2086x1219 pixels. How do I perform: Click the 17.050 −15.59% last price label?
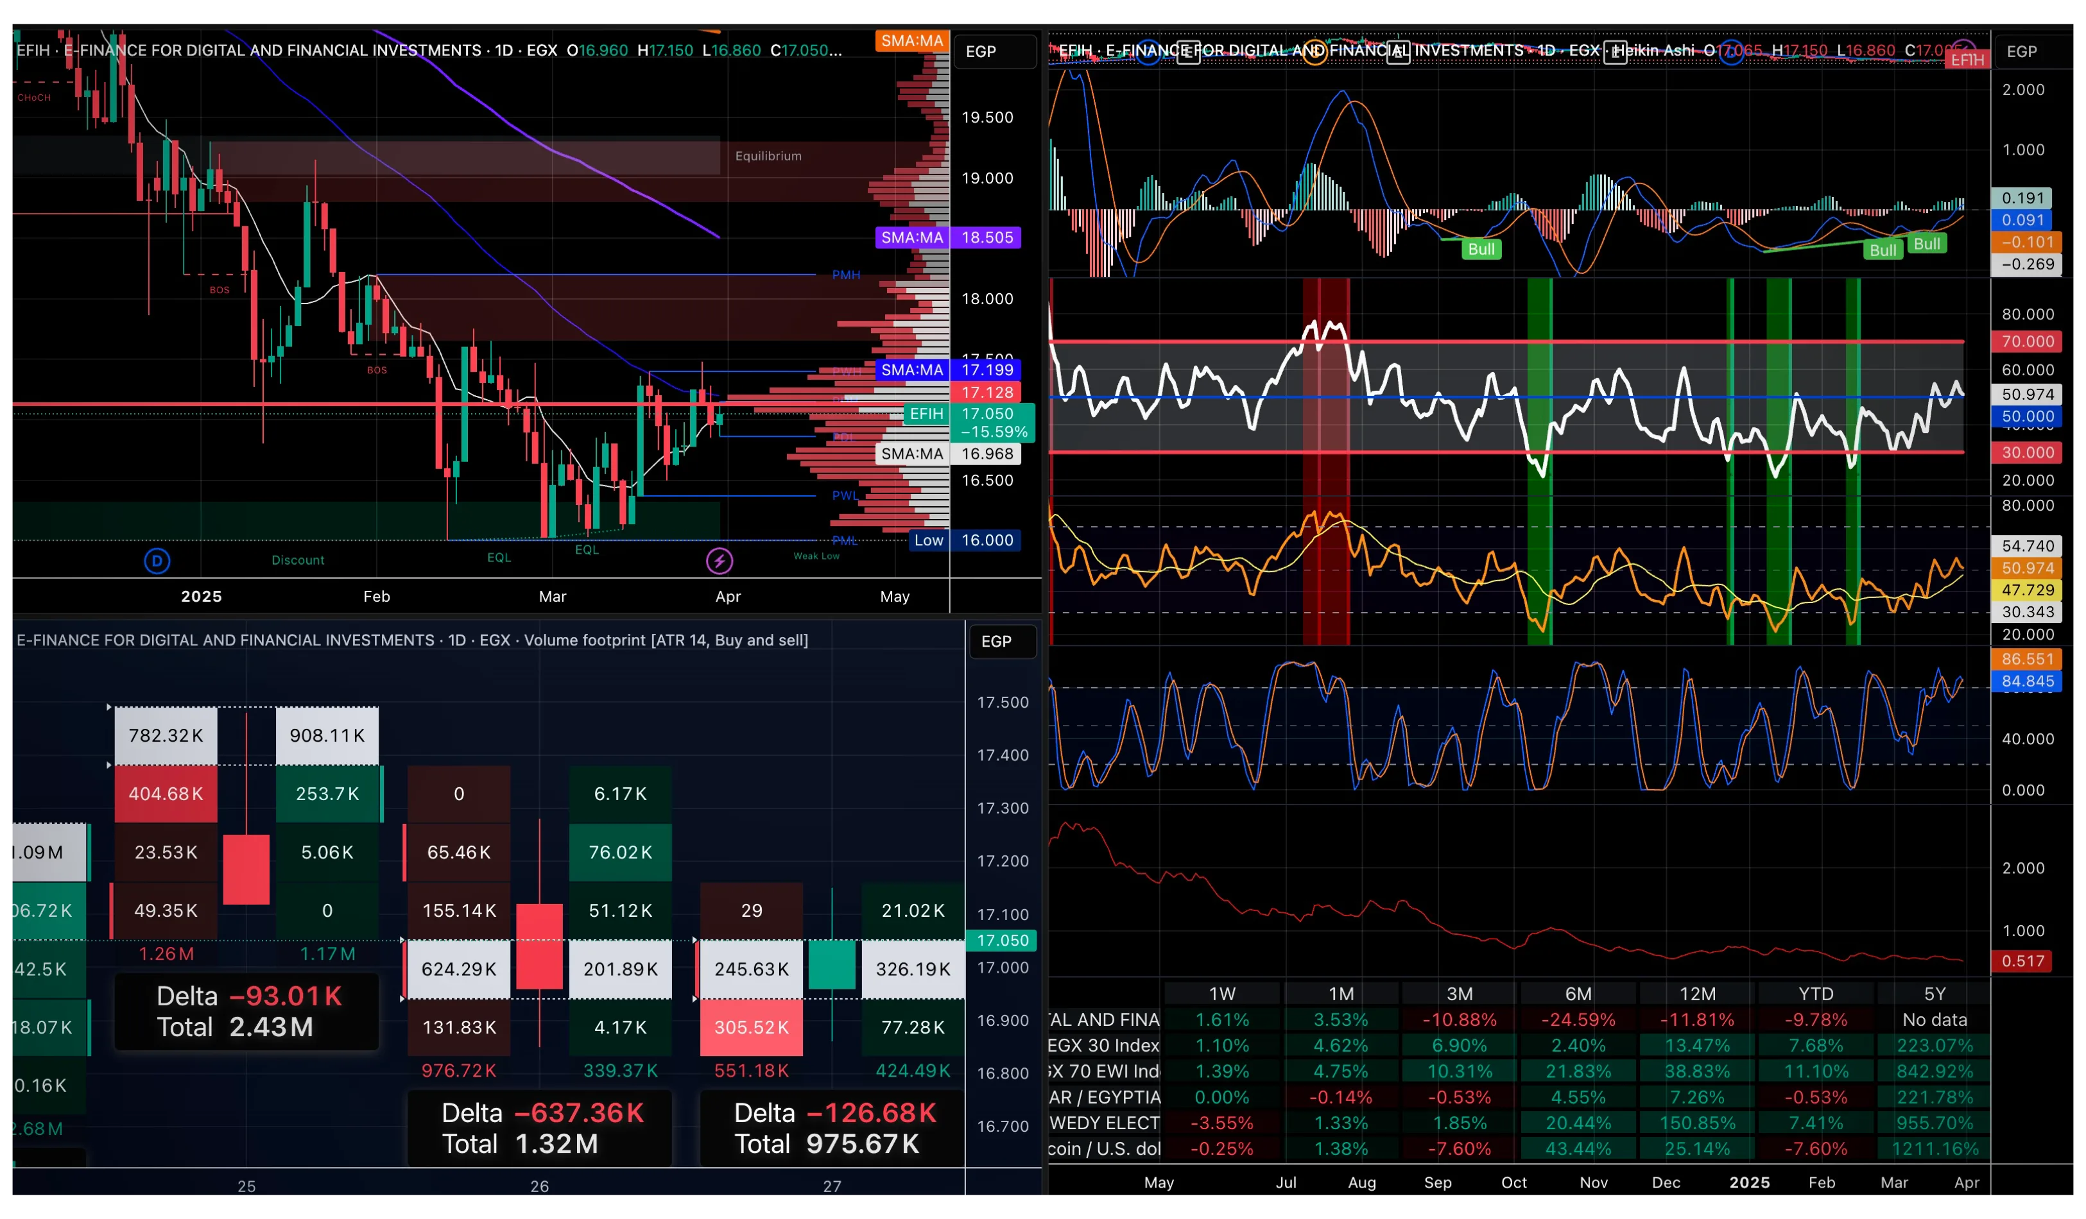click(994, 423)
